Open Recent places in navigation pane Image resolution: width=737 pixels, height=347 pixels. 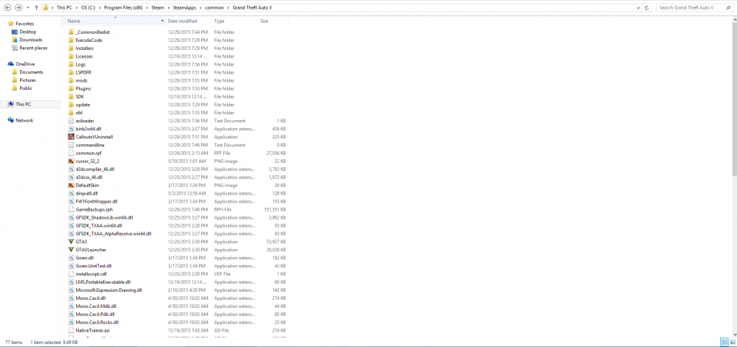pos(33,48)
